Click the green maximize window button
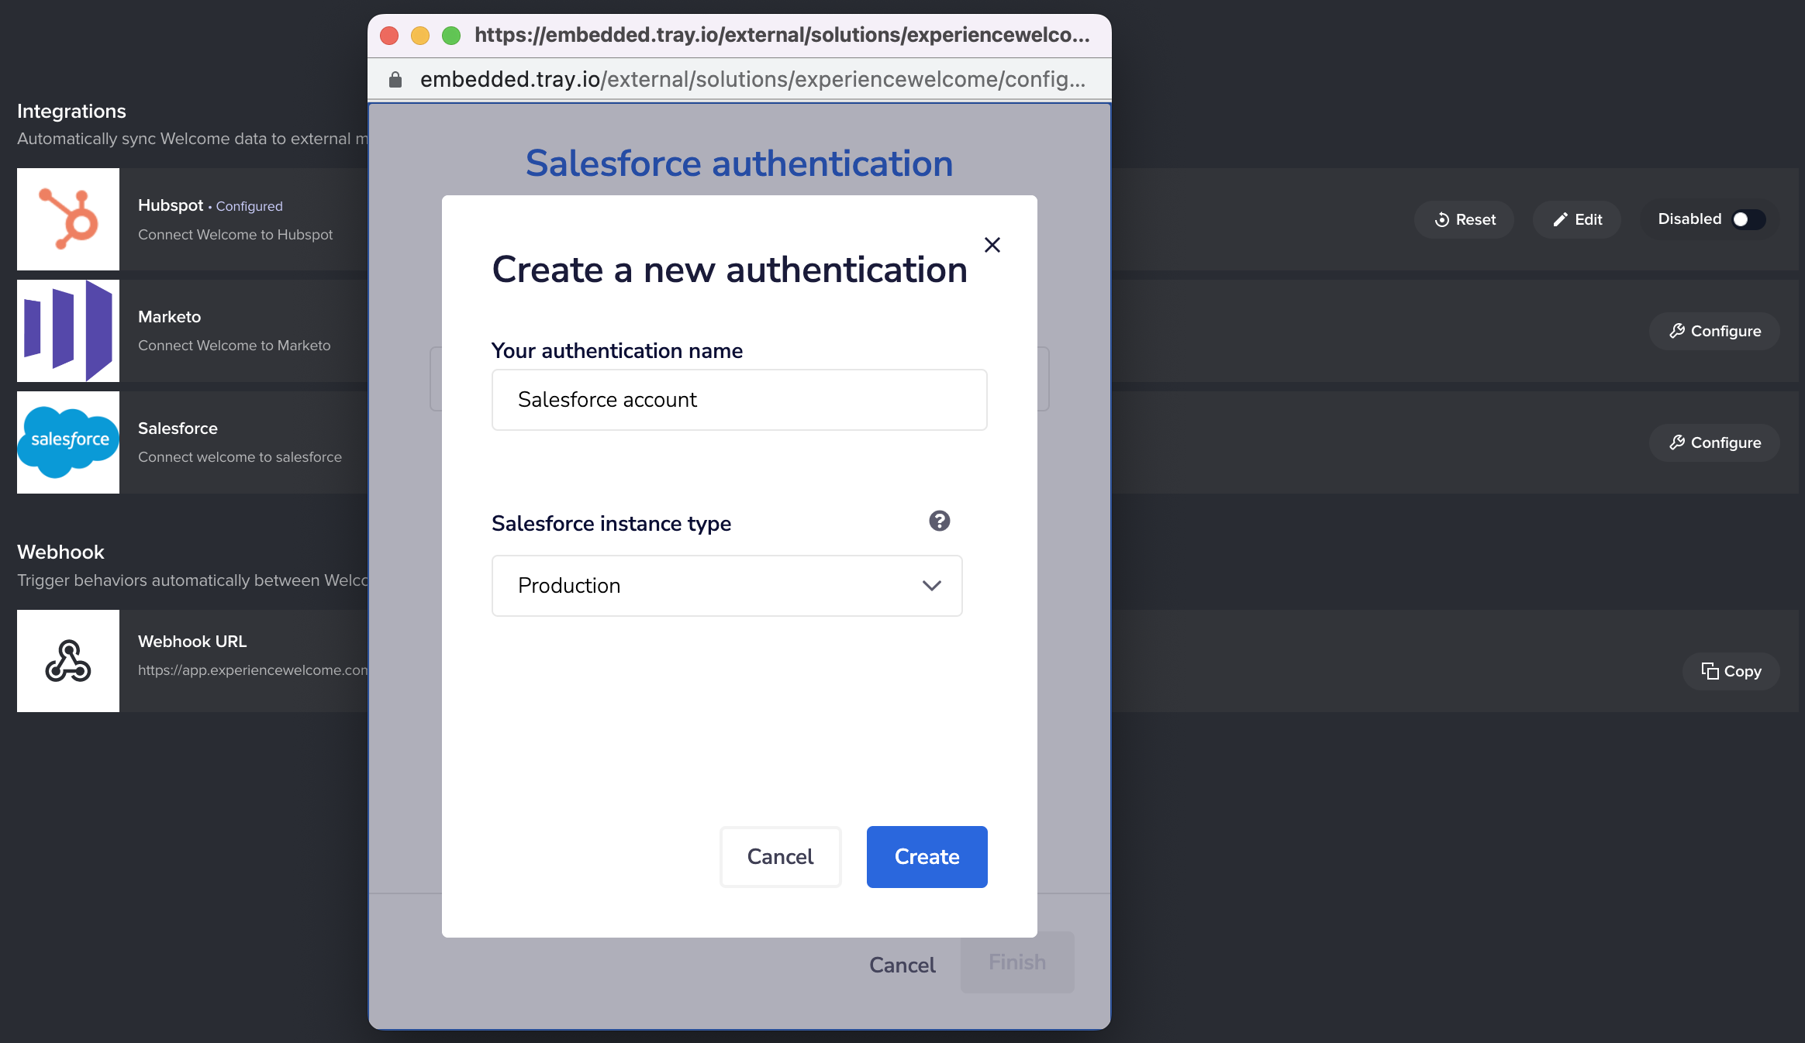Image resolution: width=1805 pixels, height=1043 pixels. click(451, 36)
